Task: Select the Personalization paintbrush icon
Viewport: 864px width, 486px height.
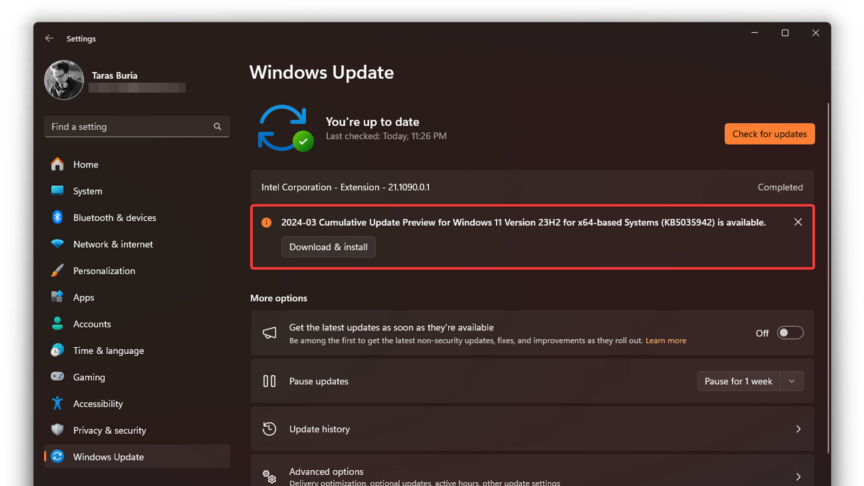Action: click(x=57, y=271)
